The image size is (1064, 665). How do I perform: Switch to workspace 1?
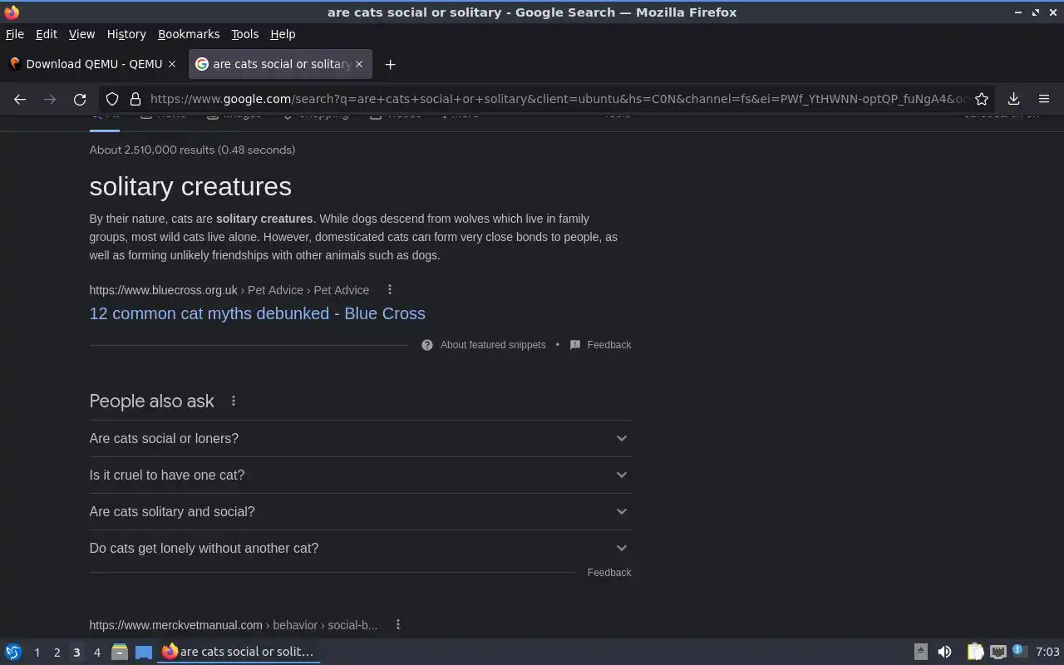click(x=37, y=653)
